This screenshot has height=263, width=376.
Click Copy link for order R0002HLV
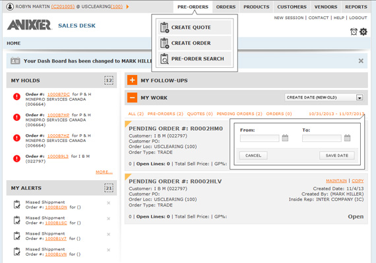(x=358, y=181)
